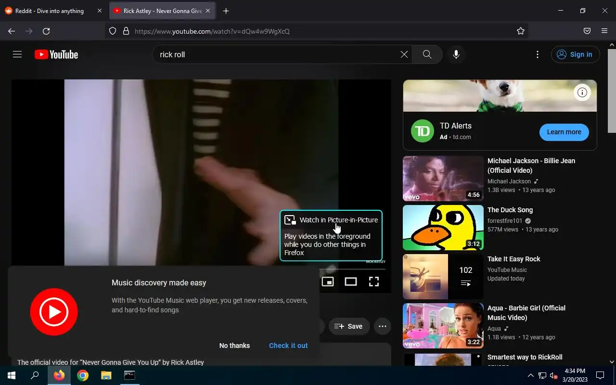Click the green TD logo in the ad
Viewport: 616px width, 385px height.
423,131
